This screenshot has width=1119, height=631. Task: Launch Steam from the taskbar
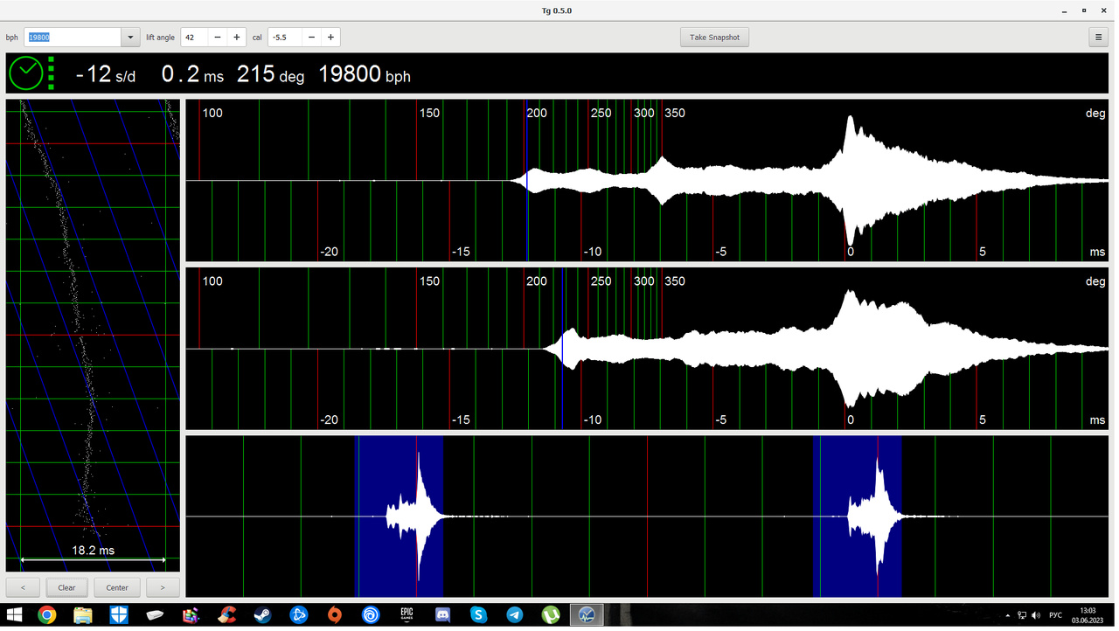tap(262, 615)
